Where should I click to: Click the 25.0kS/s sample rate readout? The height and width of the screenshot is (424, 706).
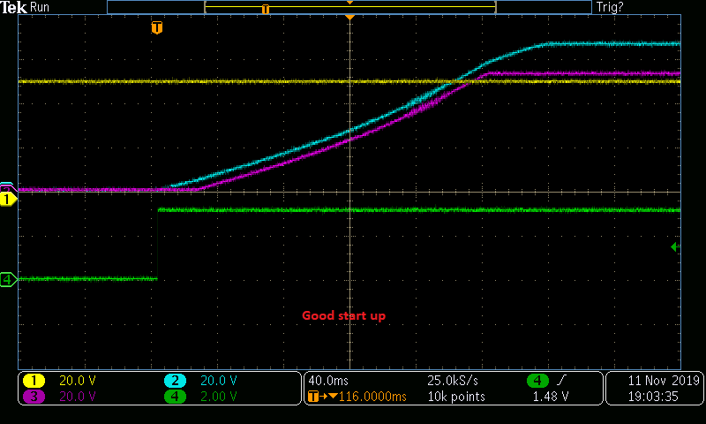(453, 381)
